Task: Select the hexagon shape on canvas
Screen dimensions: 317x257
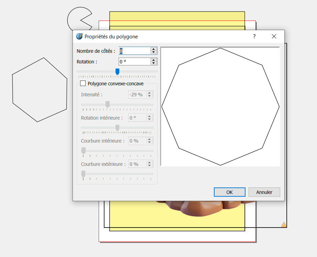Action: point(40,90)
